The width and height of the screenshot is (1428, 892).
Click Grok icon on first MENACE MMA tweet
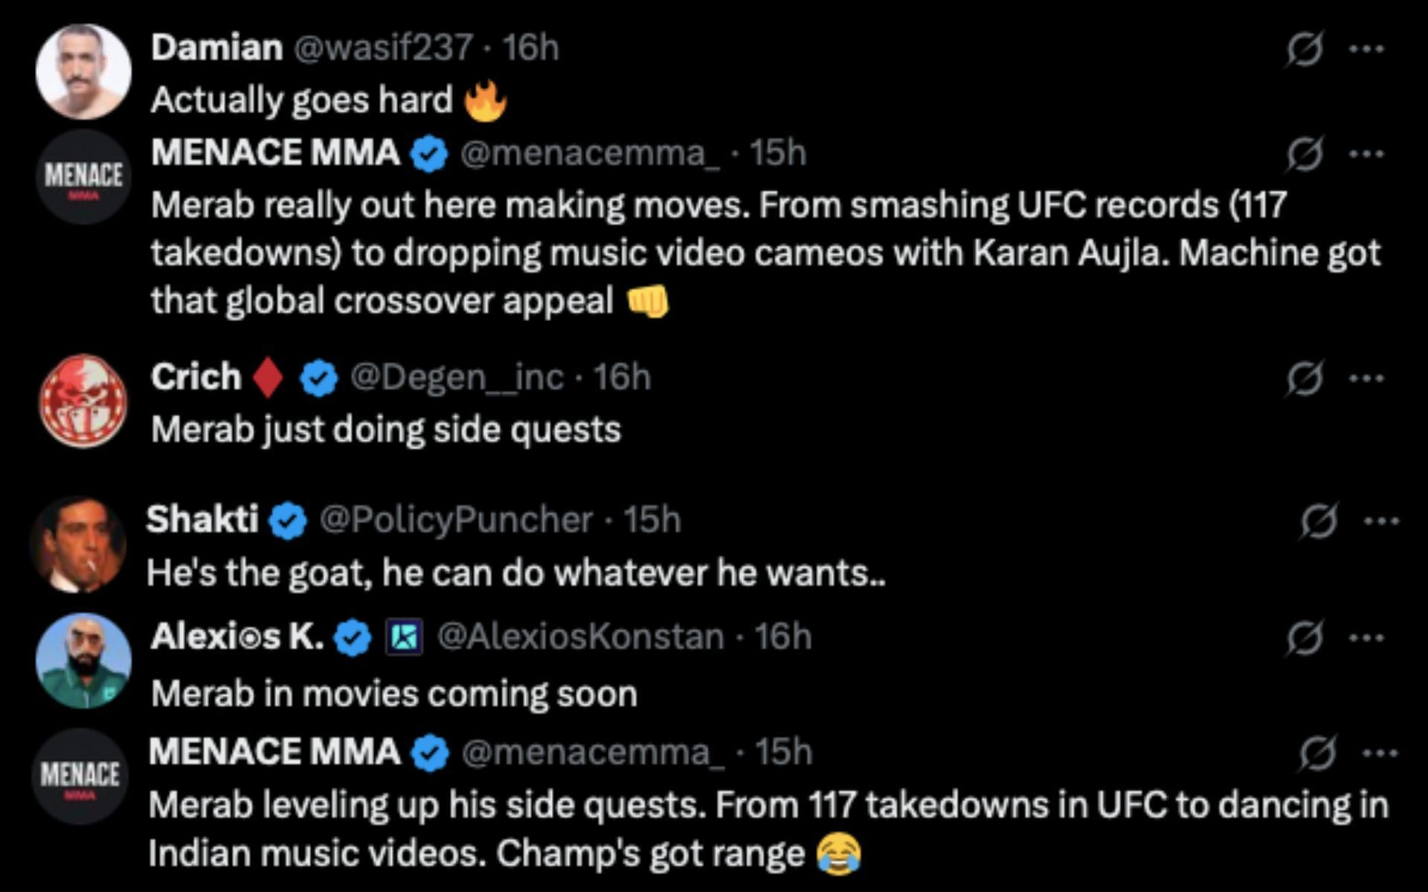(1305, 155)
